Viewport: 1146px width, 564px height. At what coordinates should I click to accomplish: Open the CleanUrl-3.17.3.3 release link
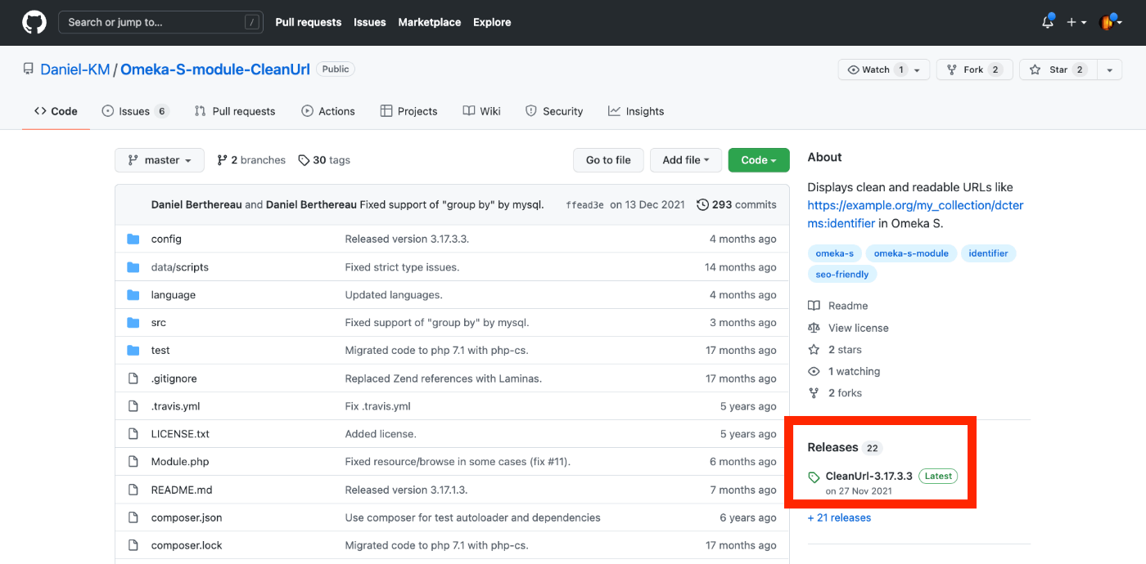(x=869, y=476)
